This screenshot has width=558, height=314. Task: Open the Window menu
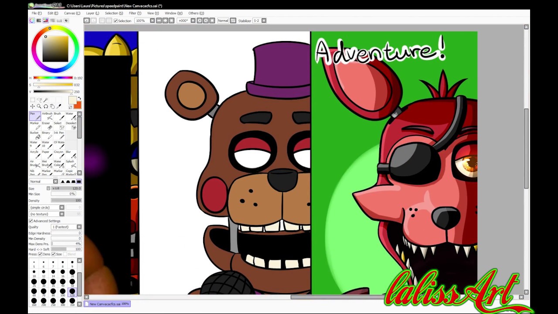tap(174, 13)
